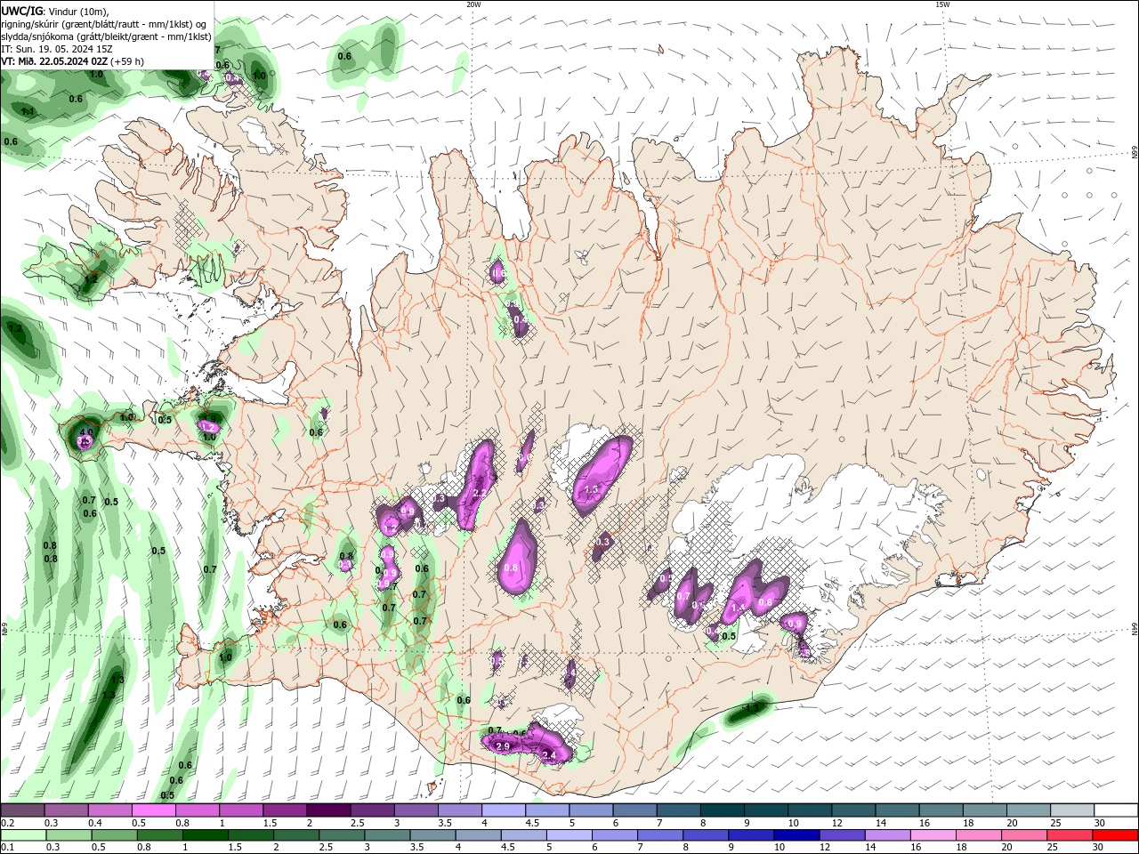Select the 'IT: Sun. 19. 05. 2024 15Z' line
Screen dimensions: 1139x854
tap(57, 49)
